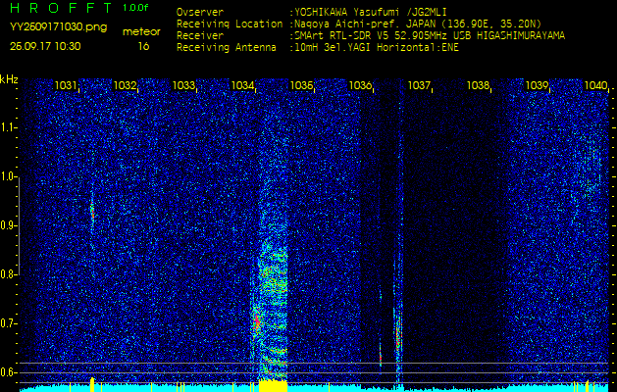Click the time marker 1035
The image size is (617, 392).
click(x=301, y=85)
